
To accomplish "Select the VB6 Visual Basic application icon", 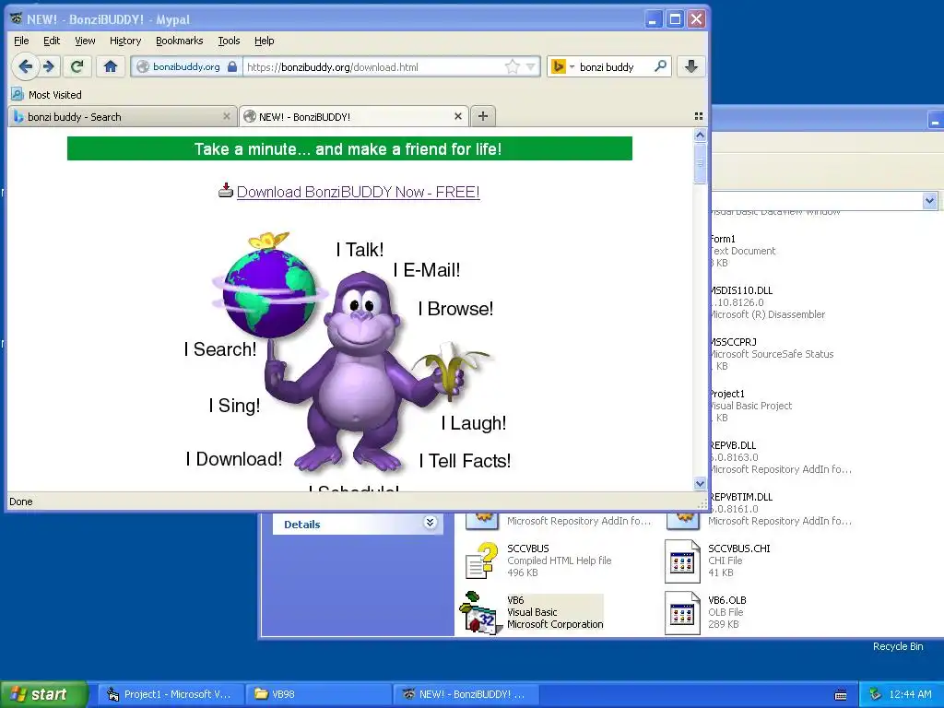I will pyautogui.click(x=479, y=612).
